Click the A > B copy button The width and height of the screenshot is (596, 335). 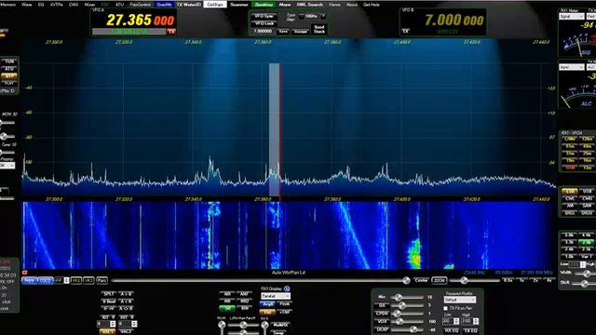tap(126, 294)
